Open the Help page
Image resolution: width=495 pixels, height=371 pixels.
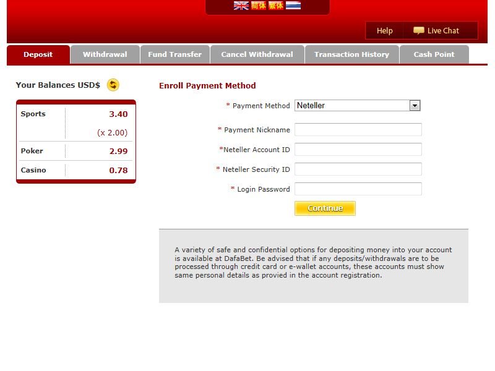[x=384, y=30]
